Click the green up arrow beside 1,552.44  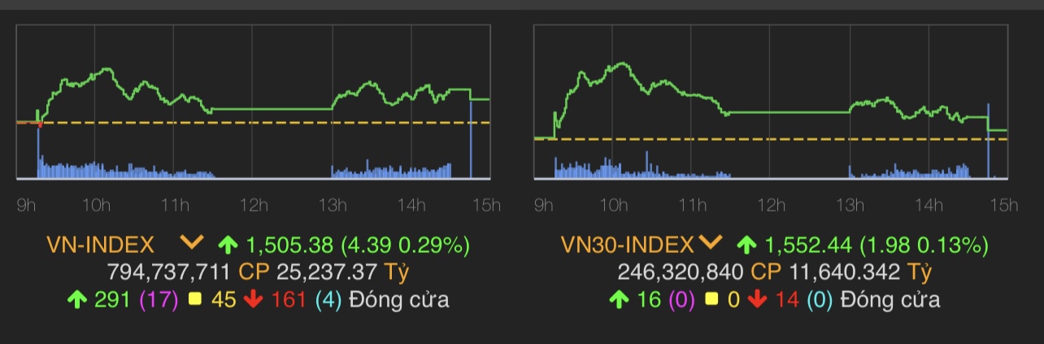click(746, 244)
